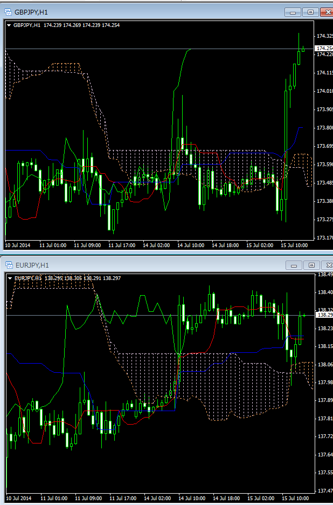Click the 173.485 price scale label
The width and height of the screenshot is (333, 505).
pos(324,182)
